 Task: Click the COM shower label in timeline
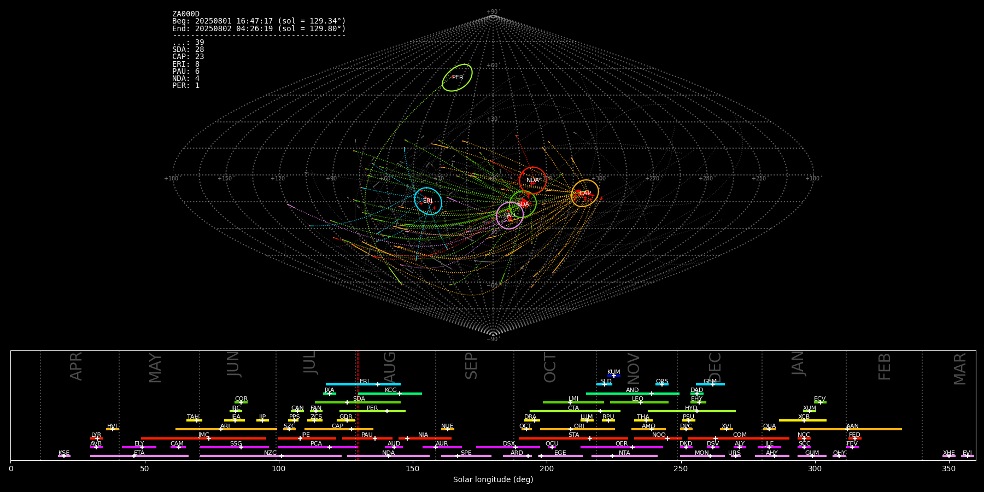click(740, 435)
